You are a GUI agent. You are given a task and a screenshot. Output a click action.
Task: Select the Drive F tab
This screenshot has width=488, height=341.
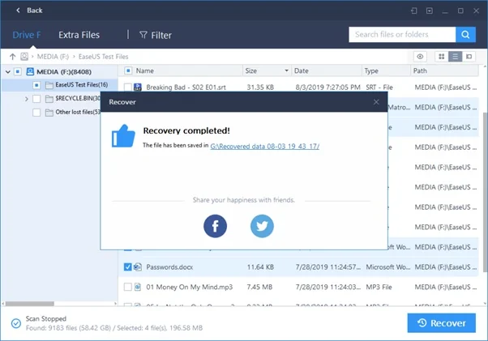[27, 35]
